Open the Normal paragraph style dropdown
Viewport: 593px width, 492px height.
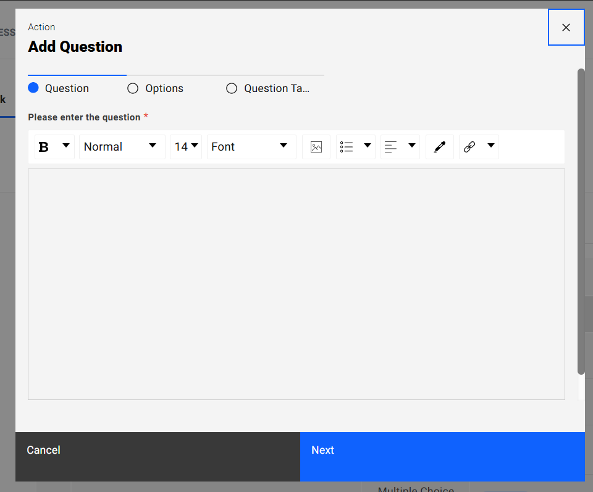pyautogui.click(x=122, y=147)
